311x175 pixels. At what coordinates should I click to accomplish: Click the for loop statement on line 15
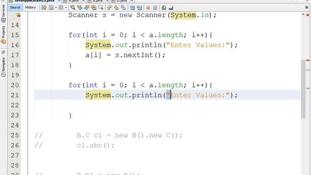(140, 35)
